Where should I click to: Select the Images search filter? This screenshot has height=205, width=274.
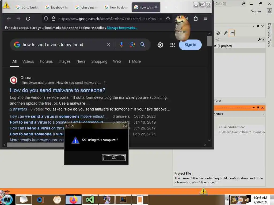coord(64,61)
